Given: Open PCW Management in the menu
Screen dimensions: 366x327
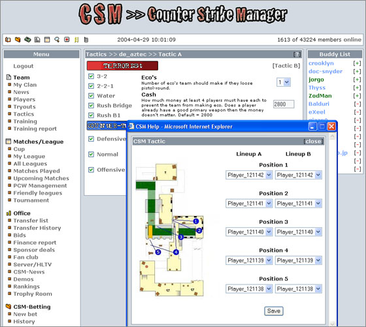Looking at the screenshot, I should 40,185.
